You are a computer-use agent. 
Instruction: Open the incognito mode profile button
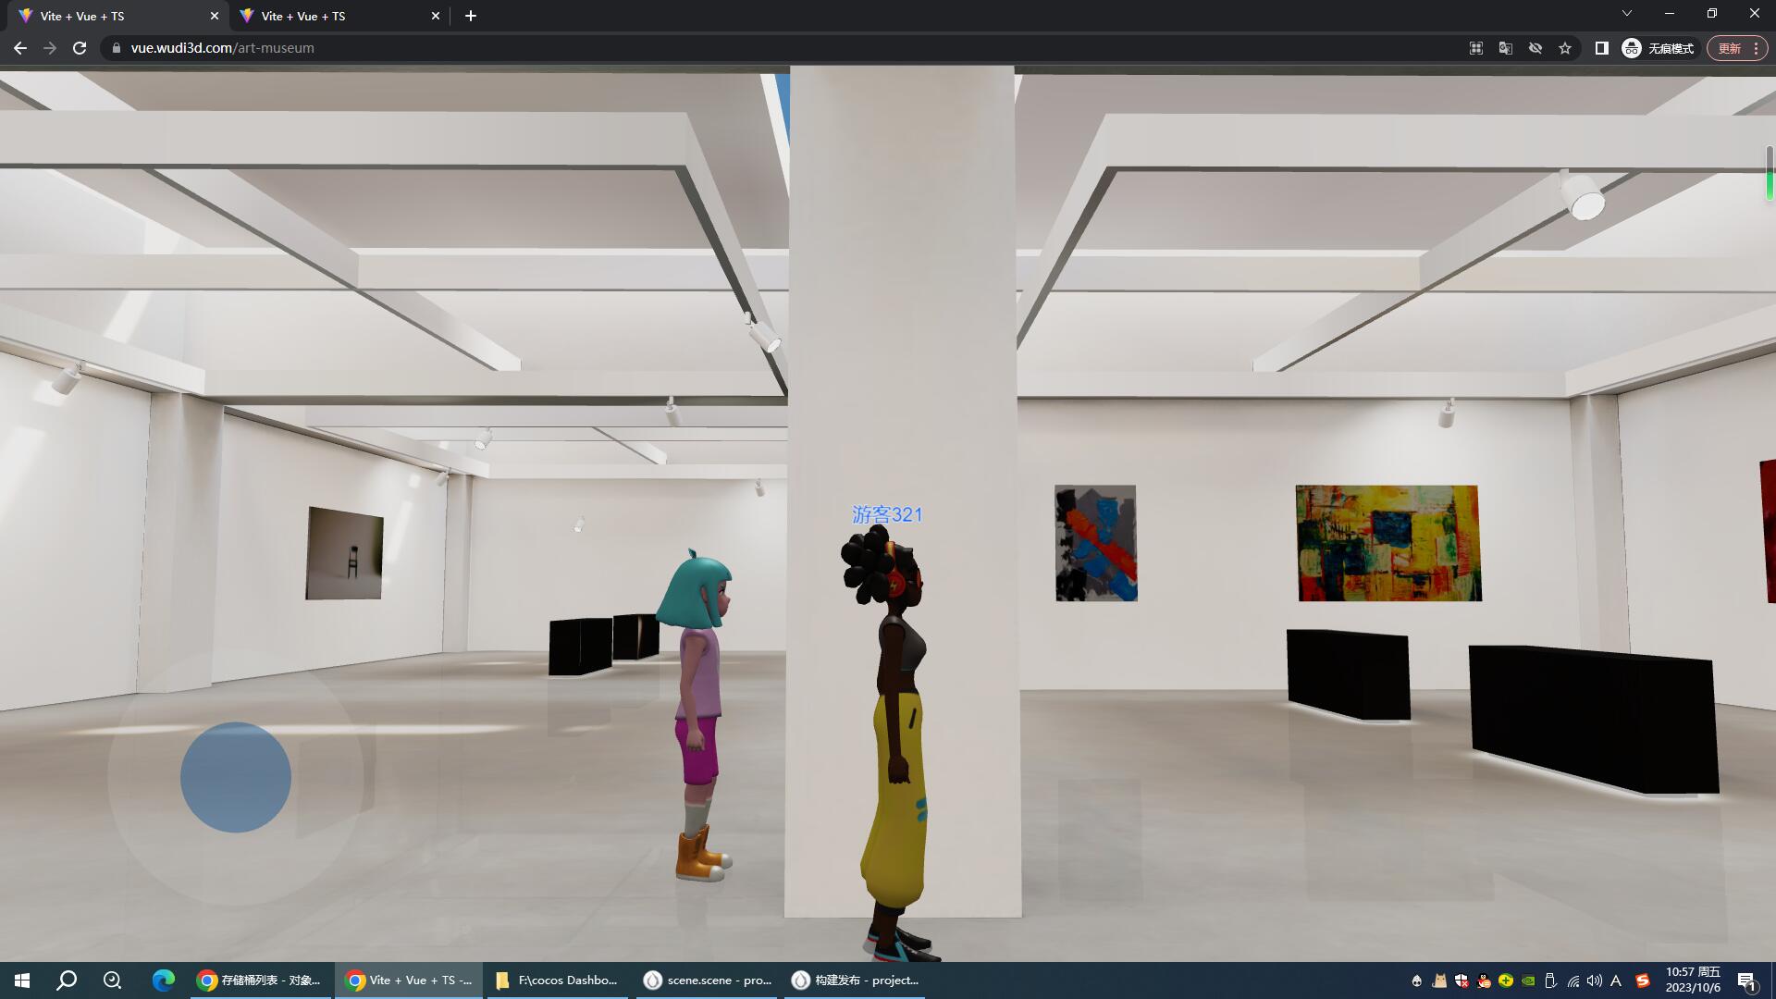click(1659, 48)
